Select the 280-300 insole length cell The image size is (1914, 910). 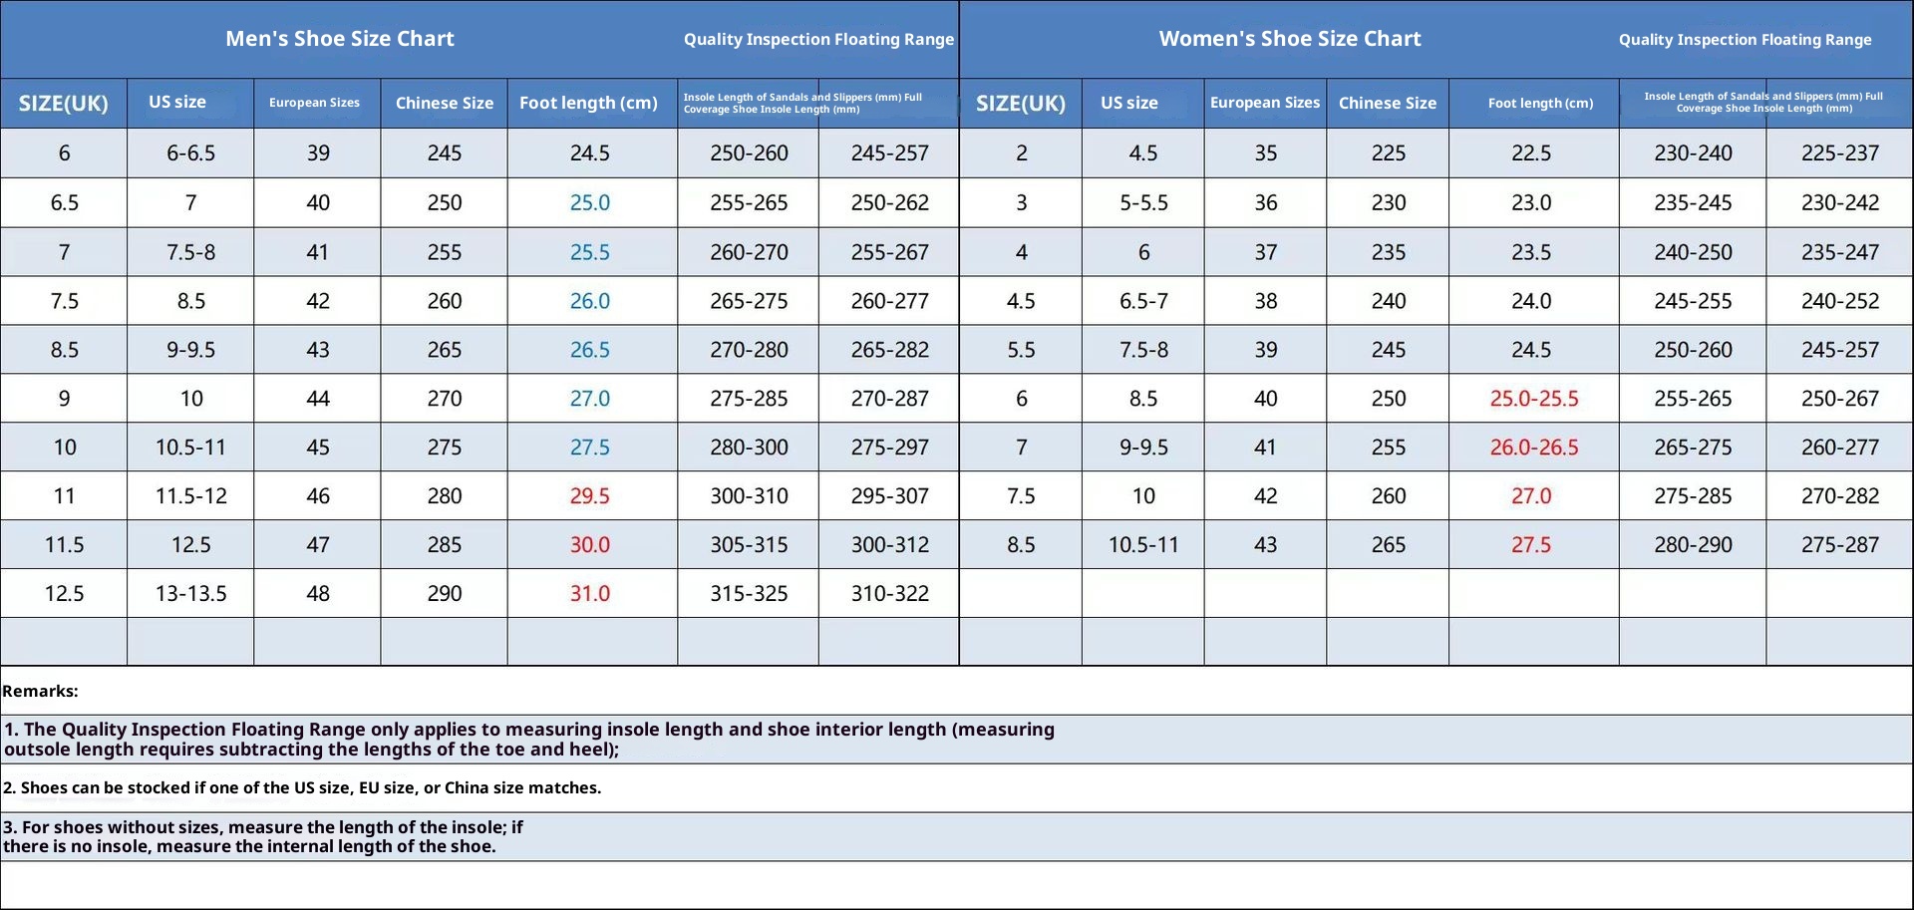coord(749,448)
